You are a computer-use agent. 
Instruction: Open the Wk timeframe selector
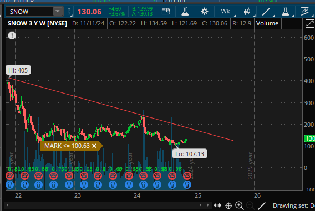pos(225,12)
